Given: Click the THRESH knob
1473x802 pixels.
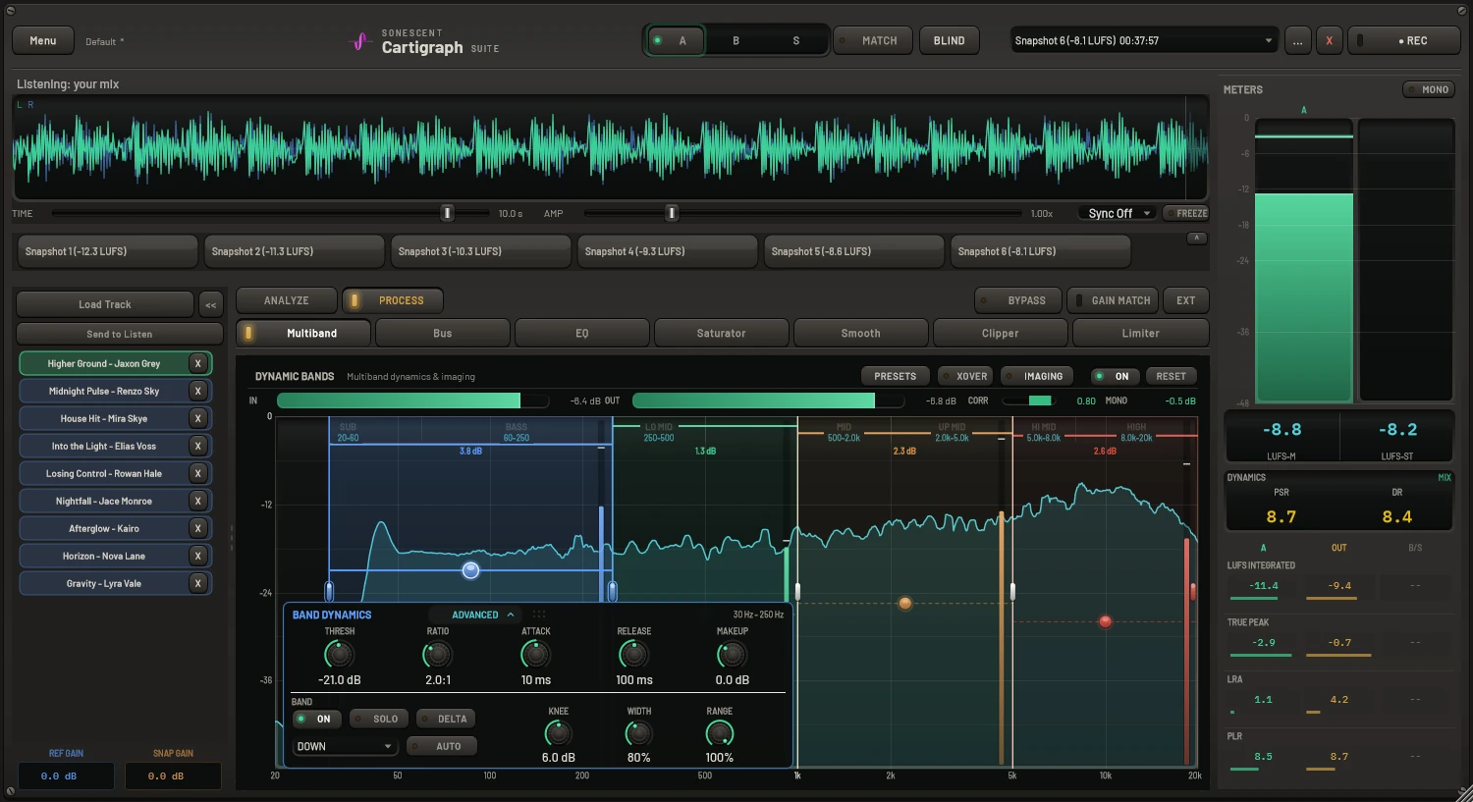Looking at the screenshot, I should 339,654.
